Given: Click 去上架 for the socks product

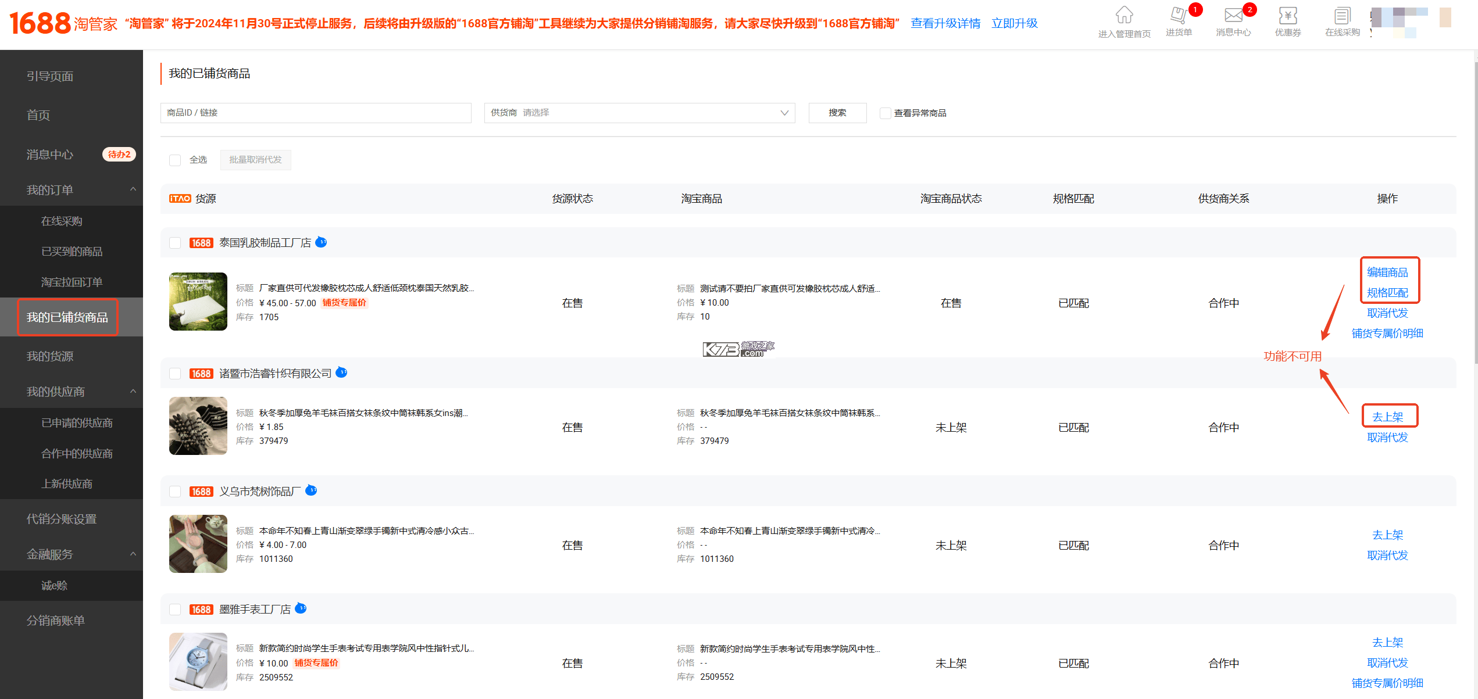Looking at the screenshot, I should (1387, 417).
